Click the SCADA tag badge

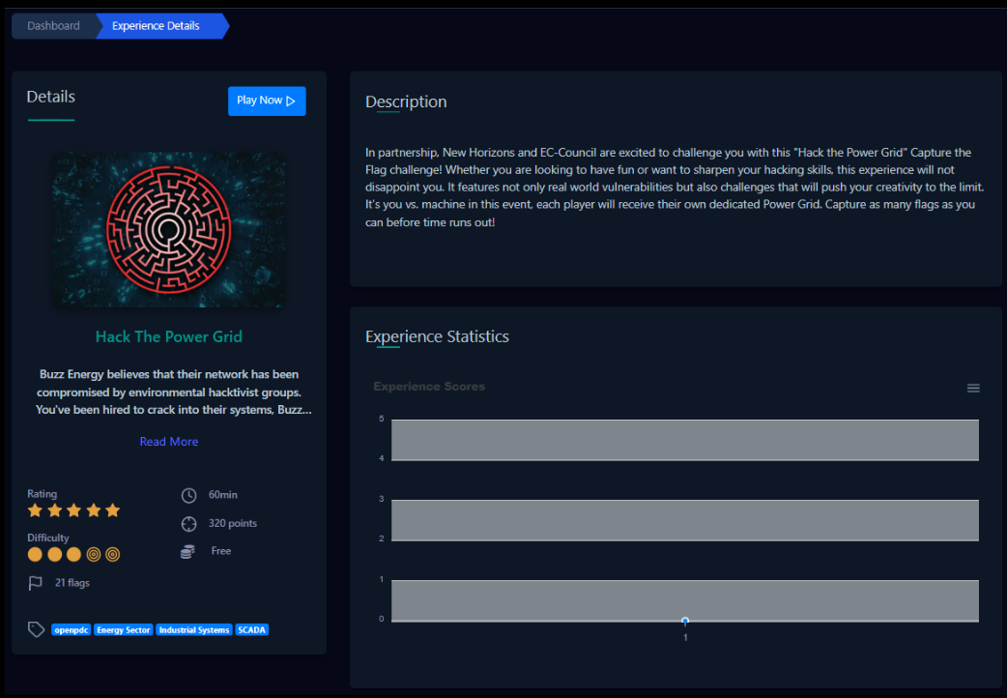click(251, 628)
